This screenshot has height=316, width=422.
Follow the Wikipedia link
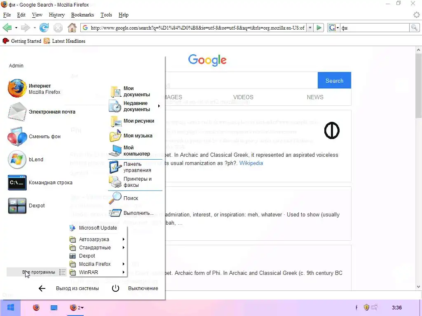[251, 163]
